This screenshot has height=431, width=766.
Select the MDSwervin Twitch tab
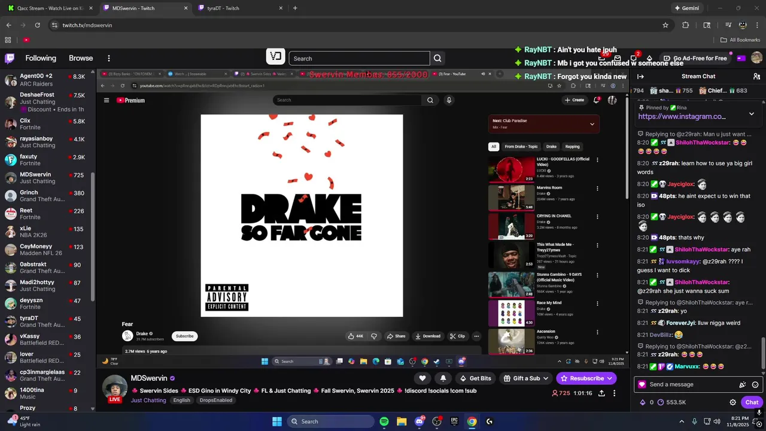click(x=144, y=8)
